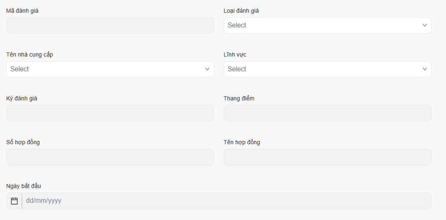This screenshot has width=446, height=220.
Task: Click the Mã đánh giá label
Action: tap(22, 11)
